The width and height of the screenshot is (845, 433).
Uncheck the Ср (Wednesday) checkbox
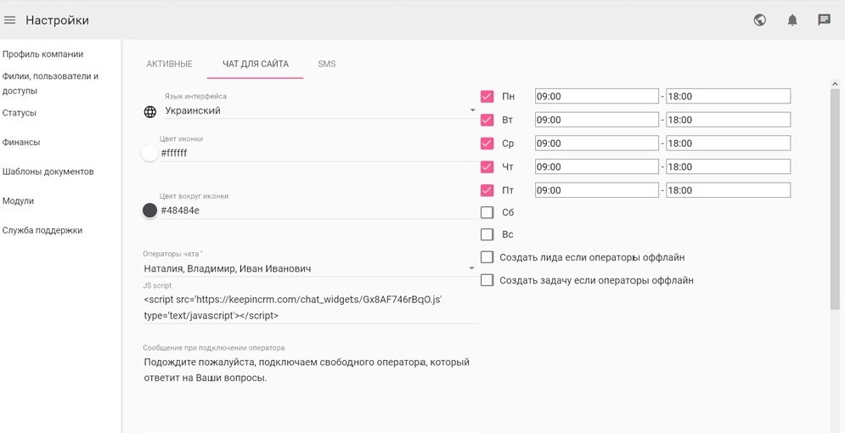click(487, 143)
